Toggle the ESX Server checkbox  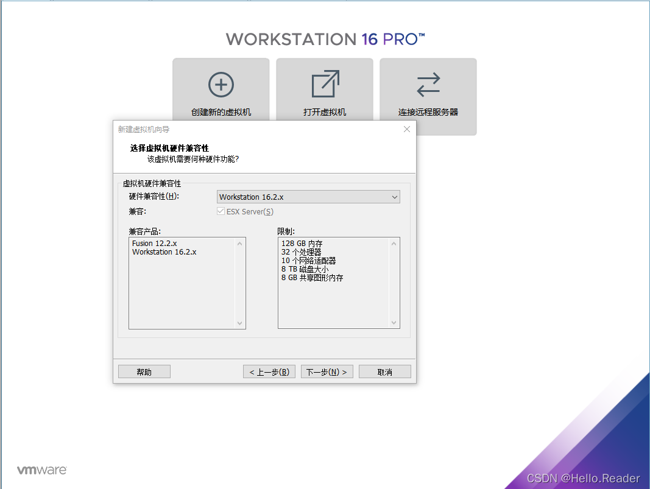[221, 211]
